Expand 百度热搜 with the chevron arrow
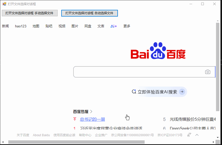The image size is (222, 145). point(91,112)
